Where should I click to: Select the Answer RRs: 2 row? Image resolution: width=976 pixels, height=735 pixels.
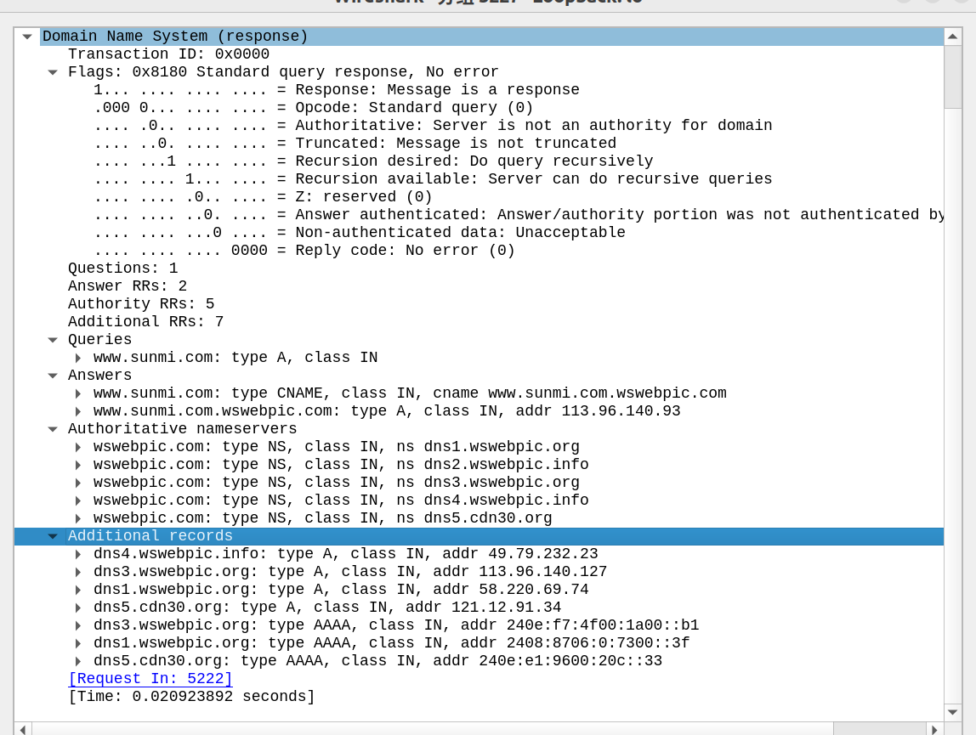479,286
